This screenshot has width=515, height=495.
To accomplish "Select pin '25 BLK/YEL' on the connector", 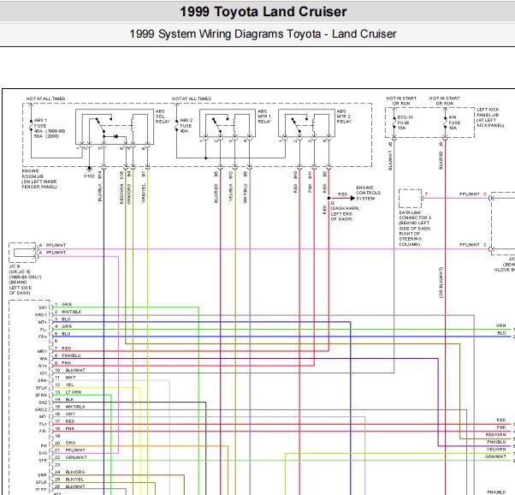I will (69, 480).
